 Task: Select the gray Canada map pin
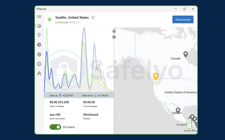pyautogui.click(x=186, y=54)
